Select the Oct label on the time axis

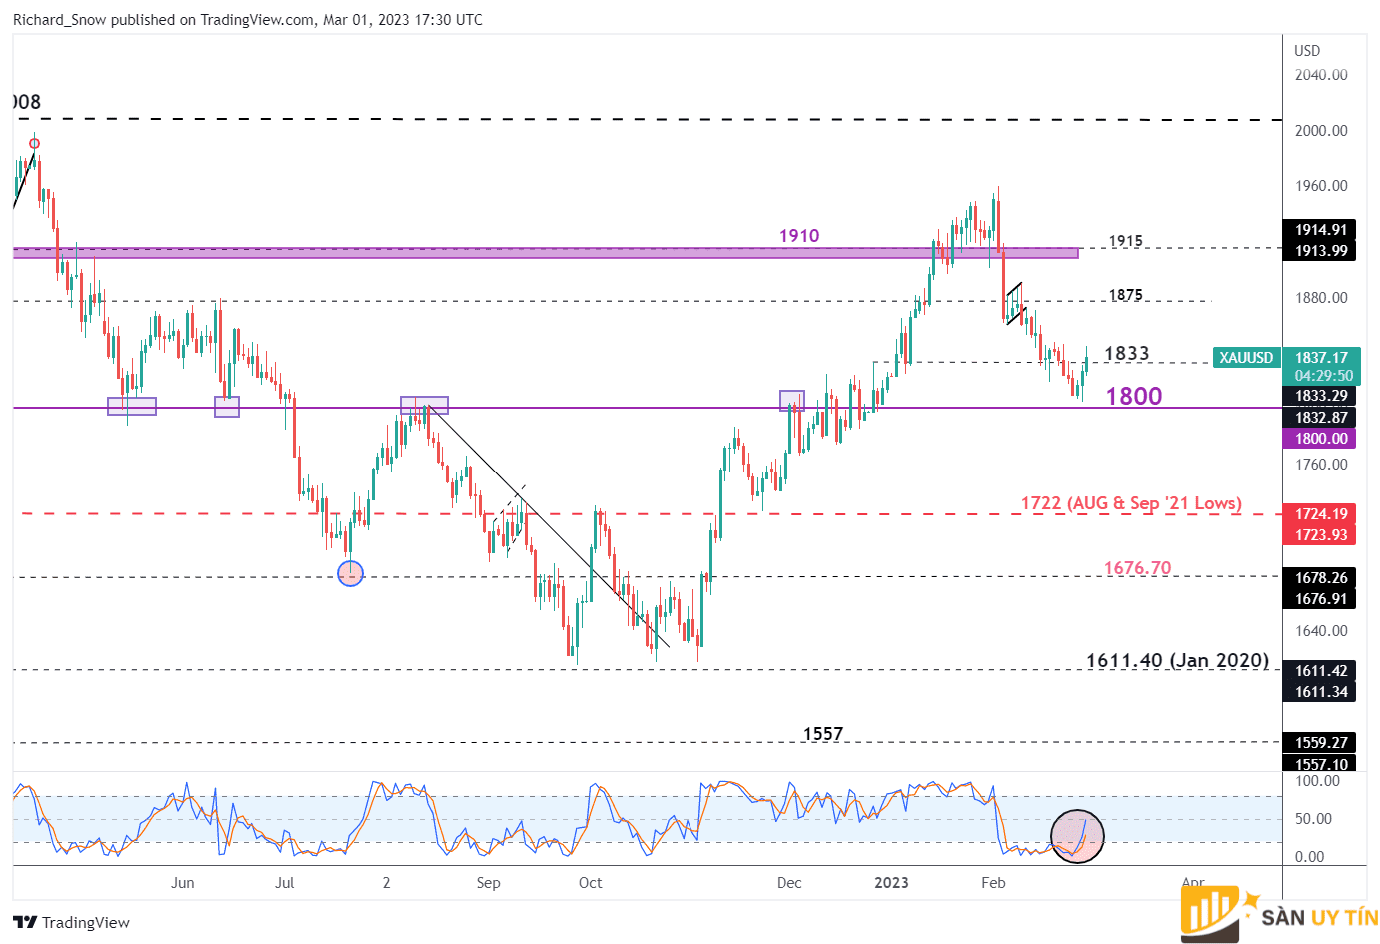(x=591, y=883)
